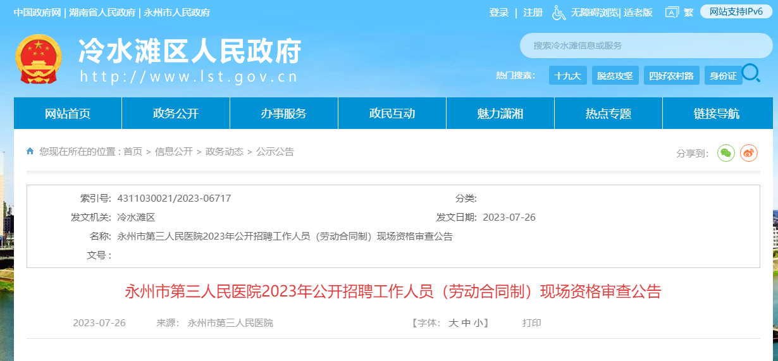Click the wheelchair accessibility icon
The width and height of the screenshot is (778, 361).
(x=559, y=12)
